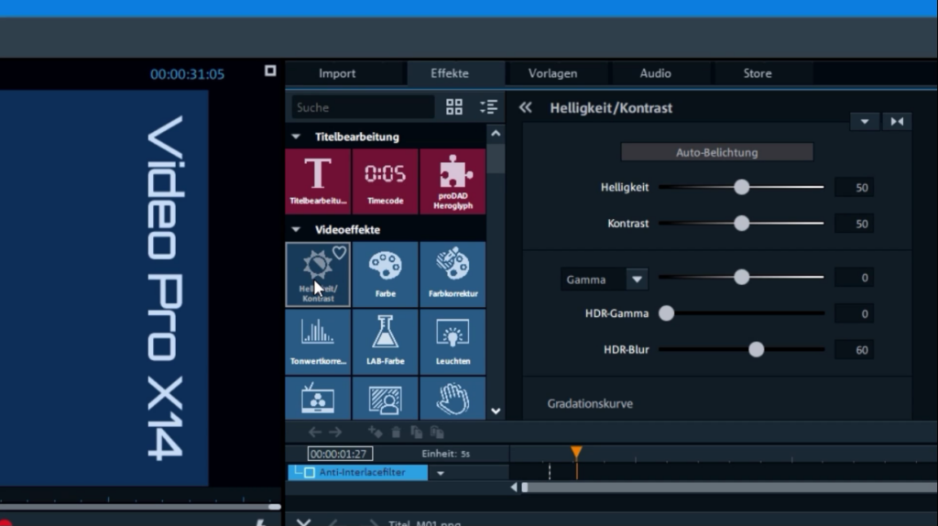Toggle the Anti-Interlacefilter checkbox
The image size is (938, 526).
[310, 473]
